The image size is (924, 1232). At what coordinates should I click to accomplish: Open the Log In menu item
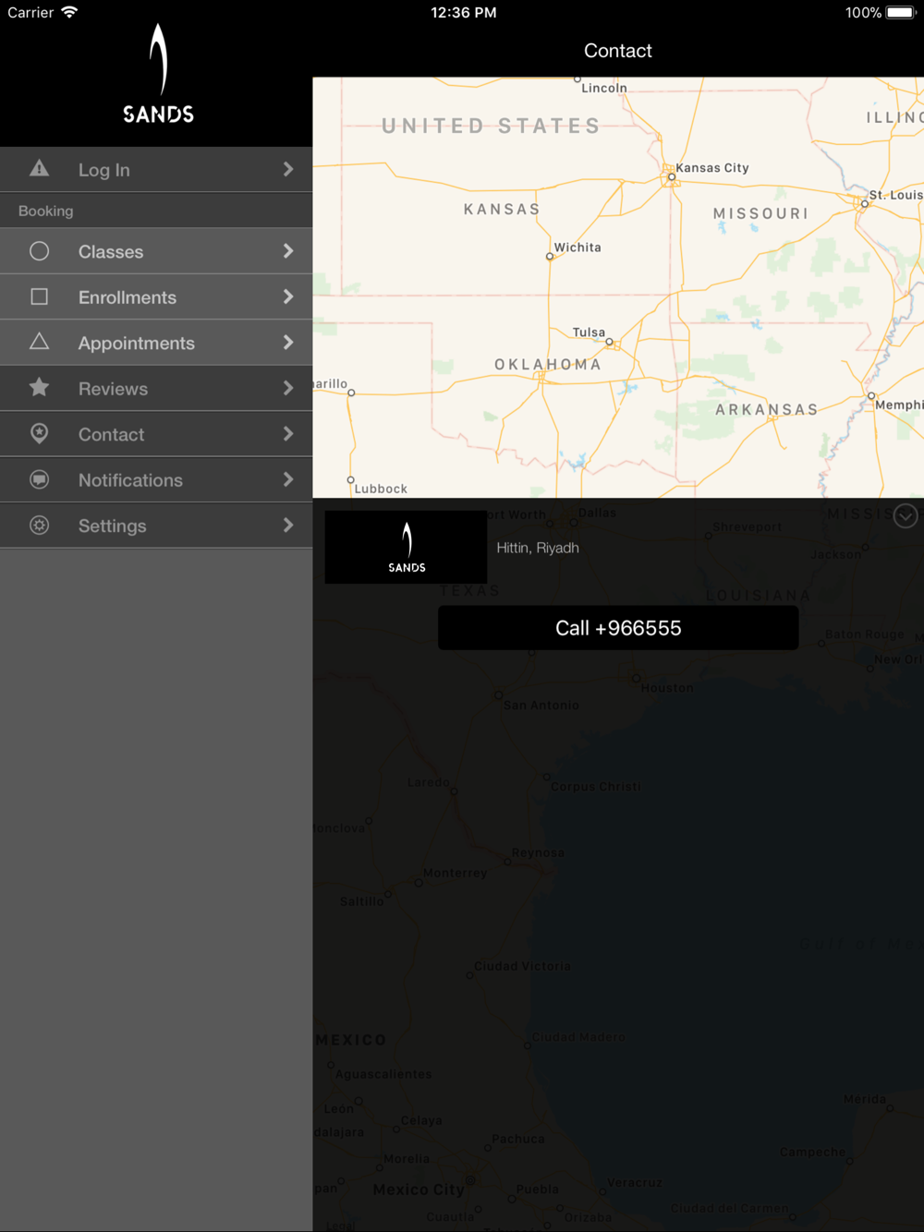click(x=156, y=169)
